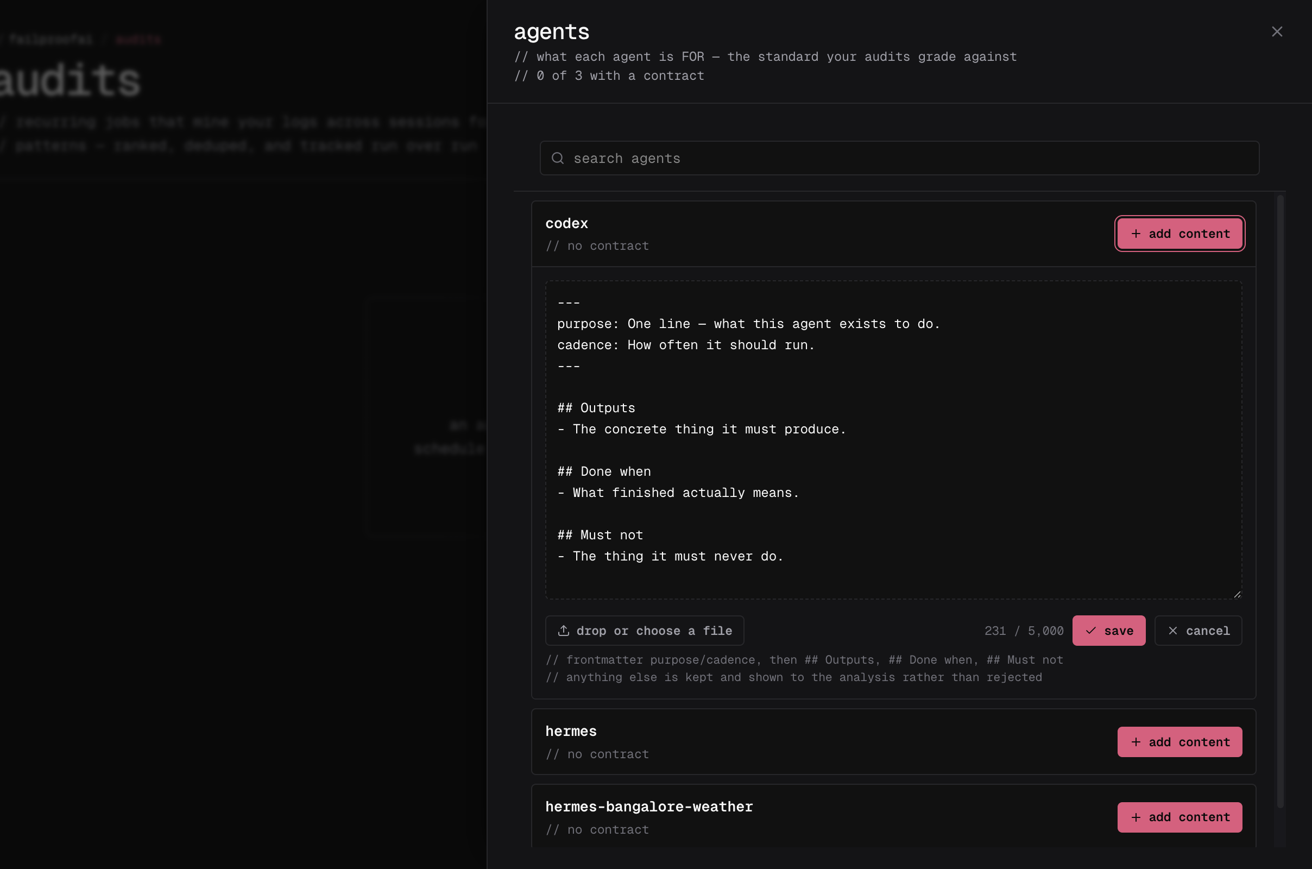Image resolution: width=1312 pixels, height=869 pixels.
Task: Click the '## Must not' heading in the template
Action: coord(600,535)
